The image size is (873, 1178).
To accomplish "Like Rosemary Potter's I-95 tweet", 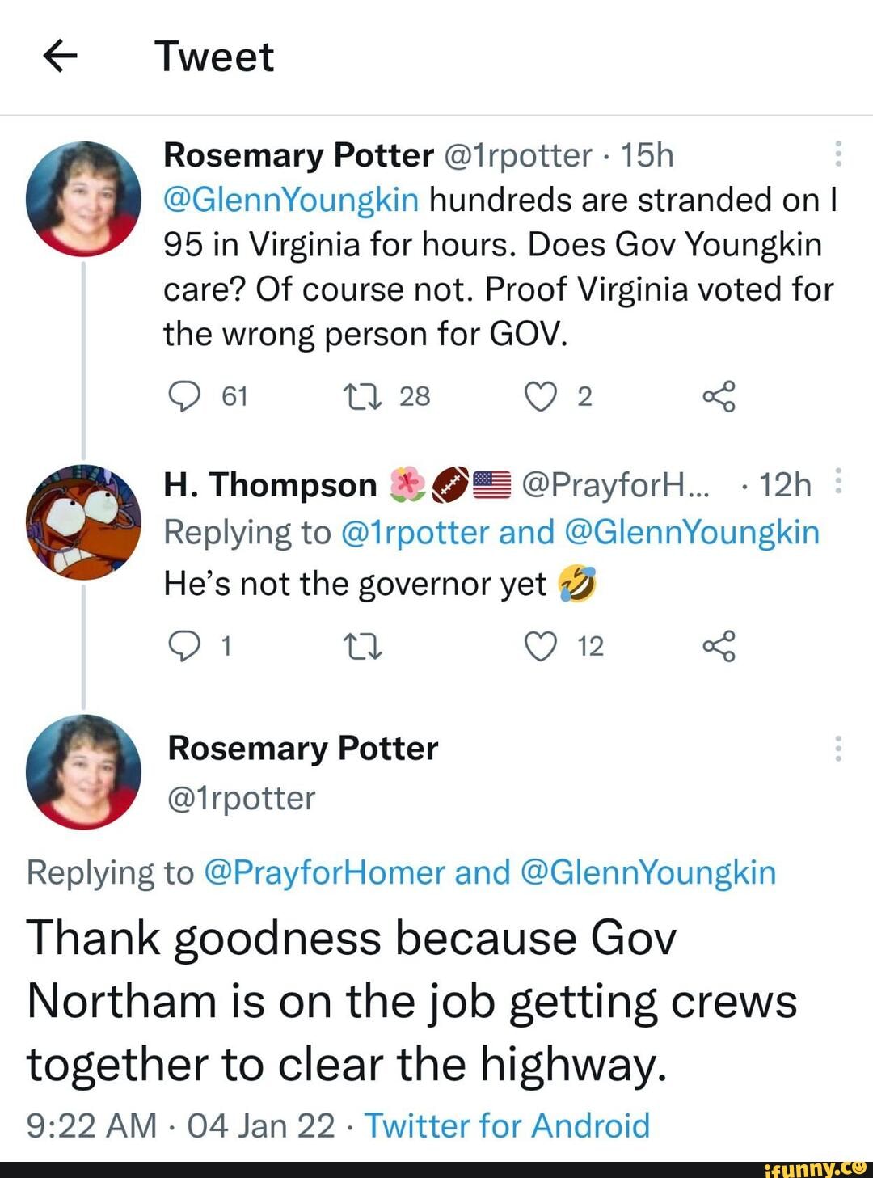I will (540, 396).
